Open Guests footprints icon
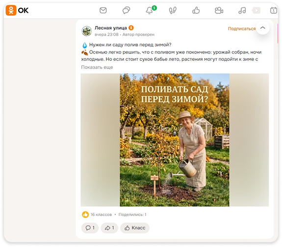Viewport: 282px width, 247px height. (x=173, y=10)
